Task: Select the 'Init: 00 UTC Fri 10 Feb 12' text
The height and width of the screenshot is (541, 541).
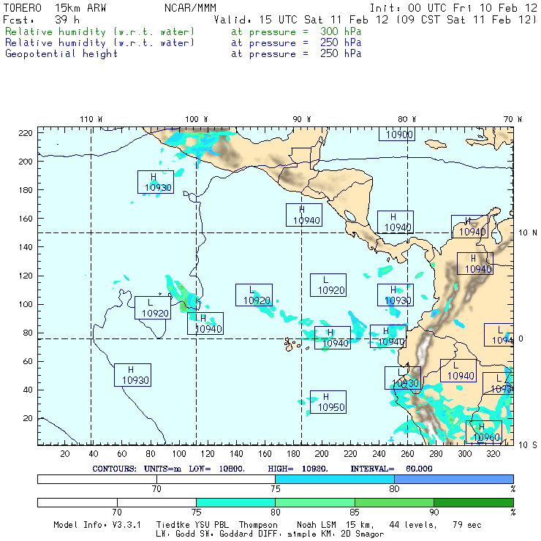Action: pyautogui.click(x=453, y=8)
